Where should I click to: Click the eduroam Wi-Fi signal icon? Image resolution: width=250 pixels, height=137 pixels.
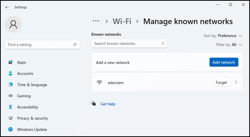pos(99,82)
